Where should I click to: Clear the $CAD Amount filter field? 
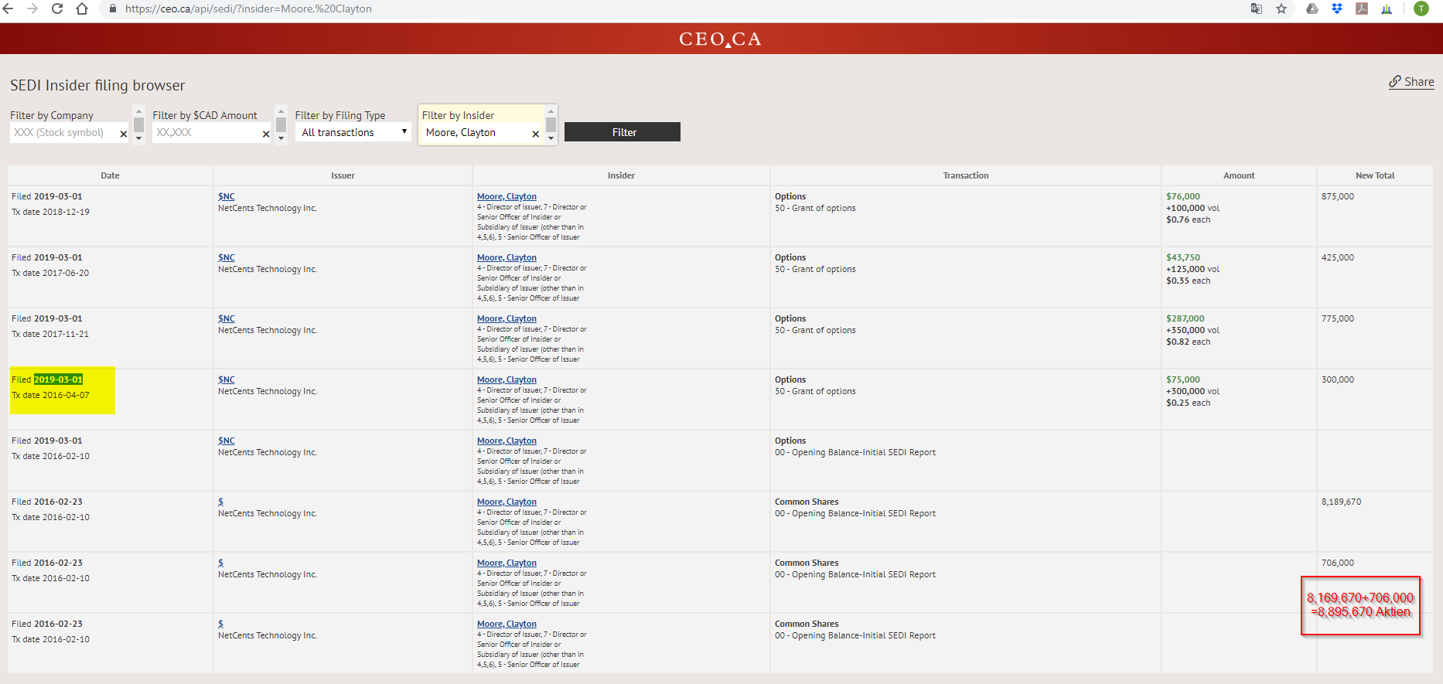click(266, 134)
